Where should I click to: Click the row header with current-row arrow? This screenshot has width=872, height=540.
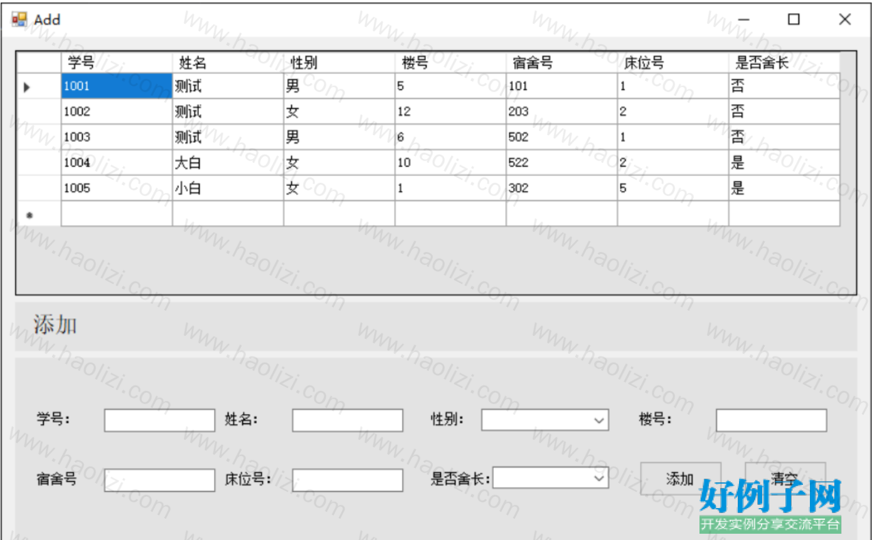pyautogui.click(x=39, y=86)
